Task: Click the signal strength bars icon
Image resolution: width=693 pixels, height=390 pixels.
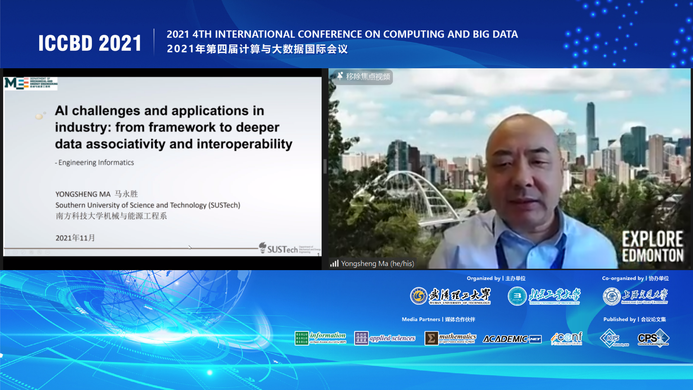Action: (334, 264)
